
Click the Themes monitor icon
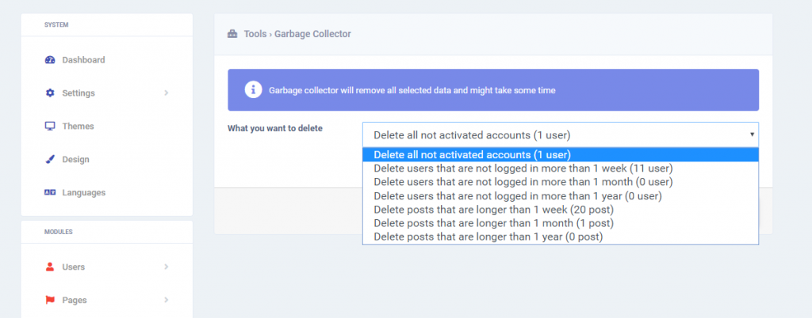pos(50,126)
